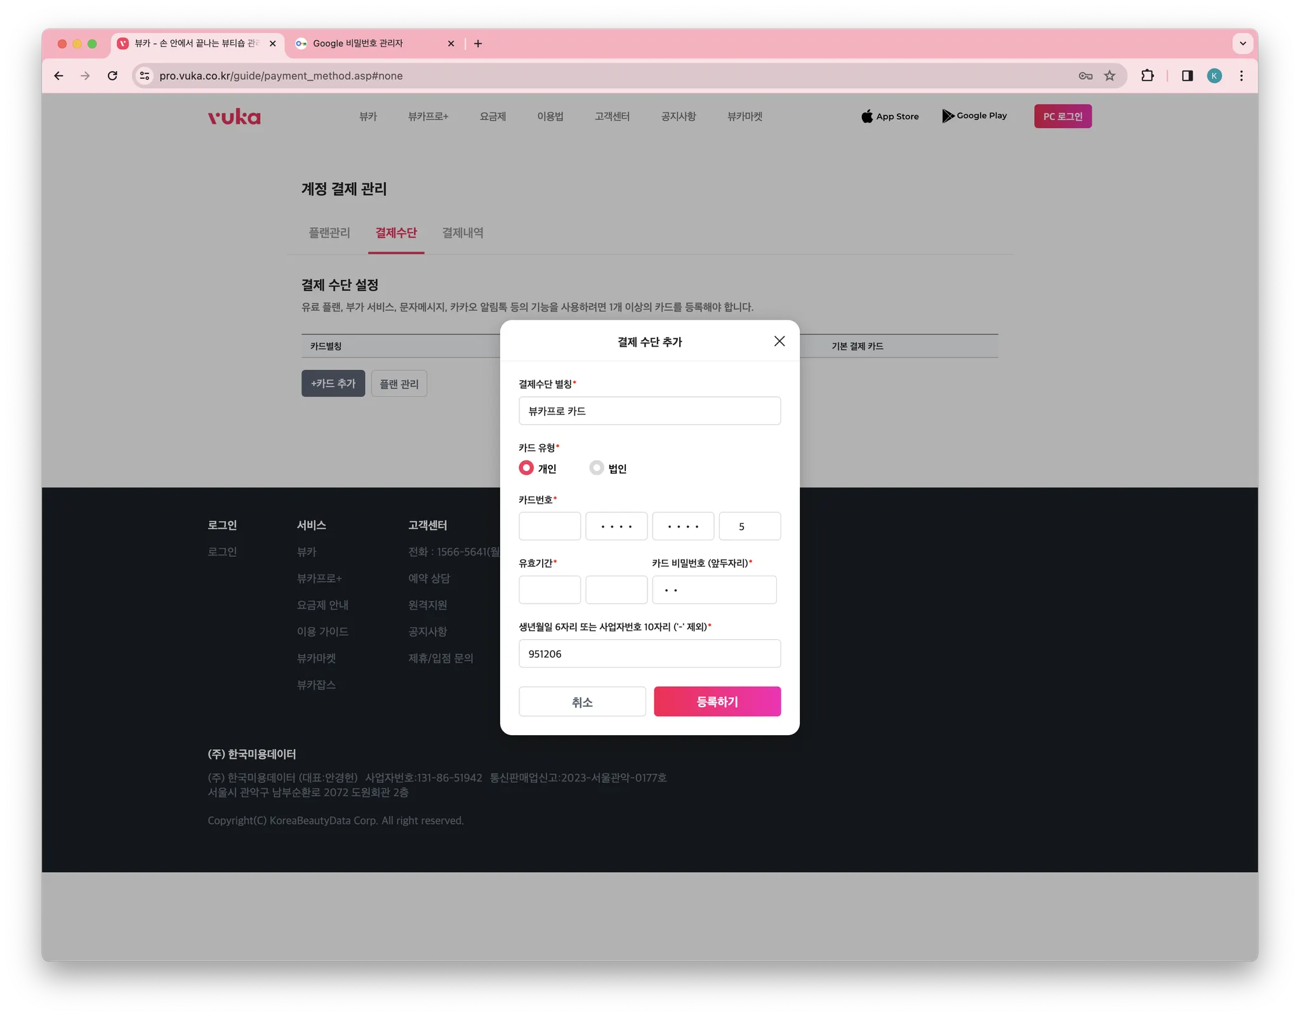This screenshot has width=1300, height=1017.
Task: Click the 취소 button
Action: 582,701
